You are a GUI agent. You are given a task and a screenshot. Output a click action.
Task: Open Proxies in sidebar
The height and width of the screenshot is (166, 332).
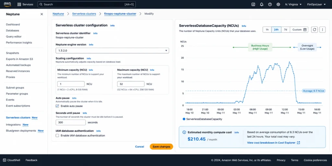click(10, 77)
